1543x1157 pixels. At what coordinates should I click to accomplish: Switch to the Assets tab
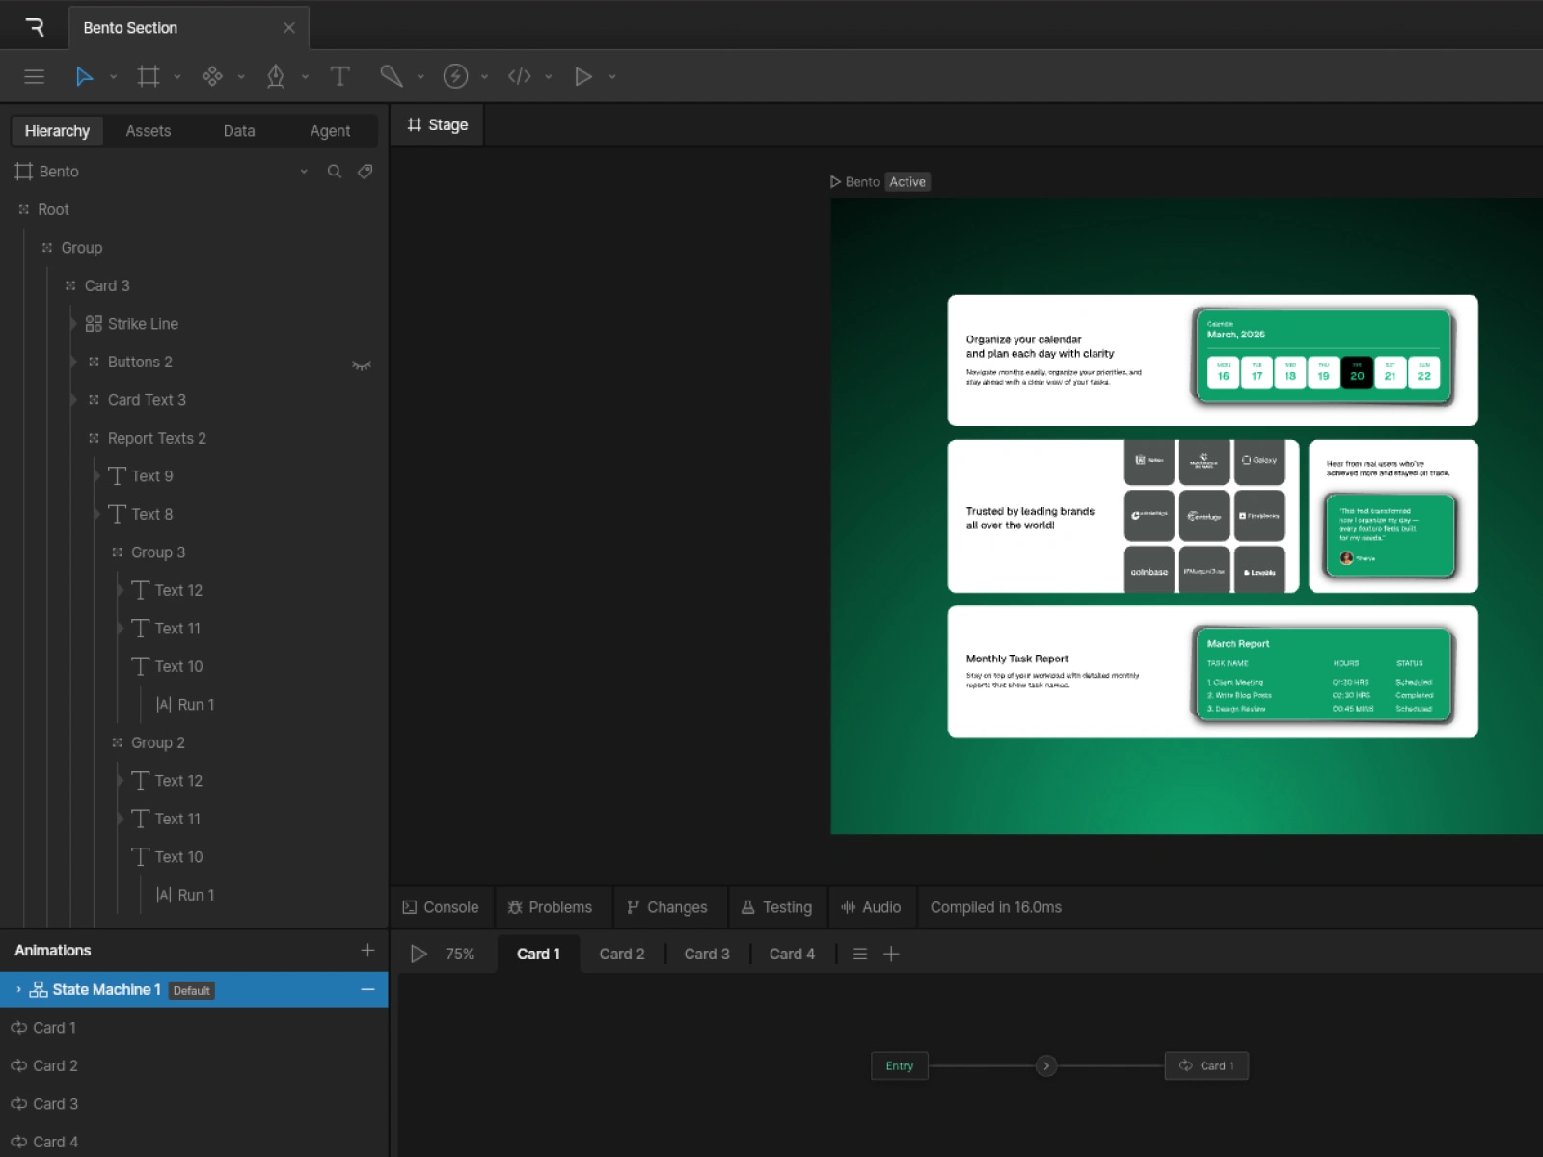click(148, 131)
